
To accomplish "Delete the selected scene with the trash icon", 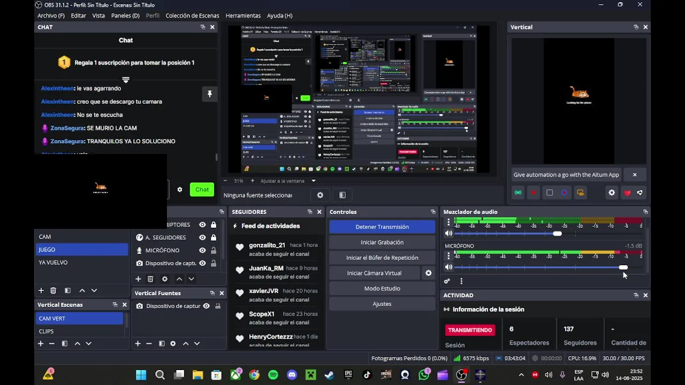I will click(x=53, y=290).
